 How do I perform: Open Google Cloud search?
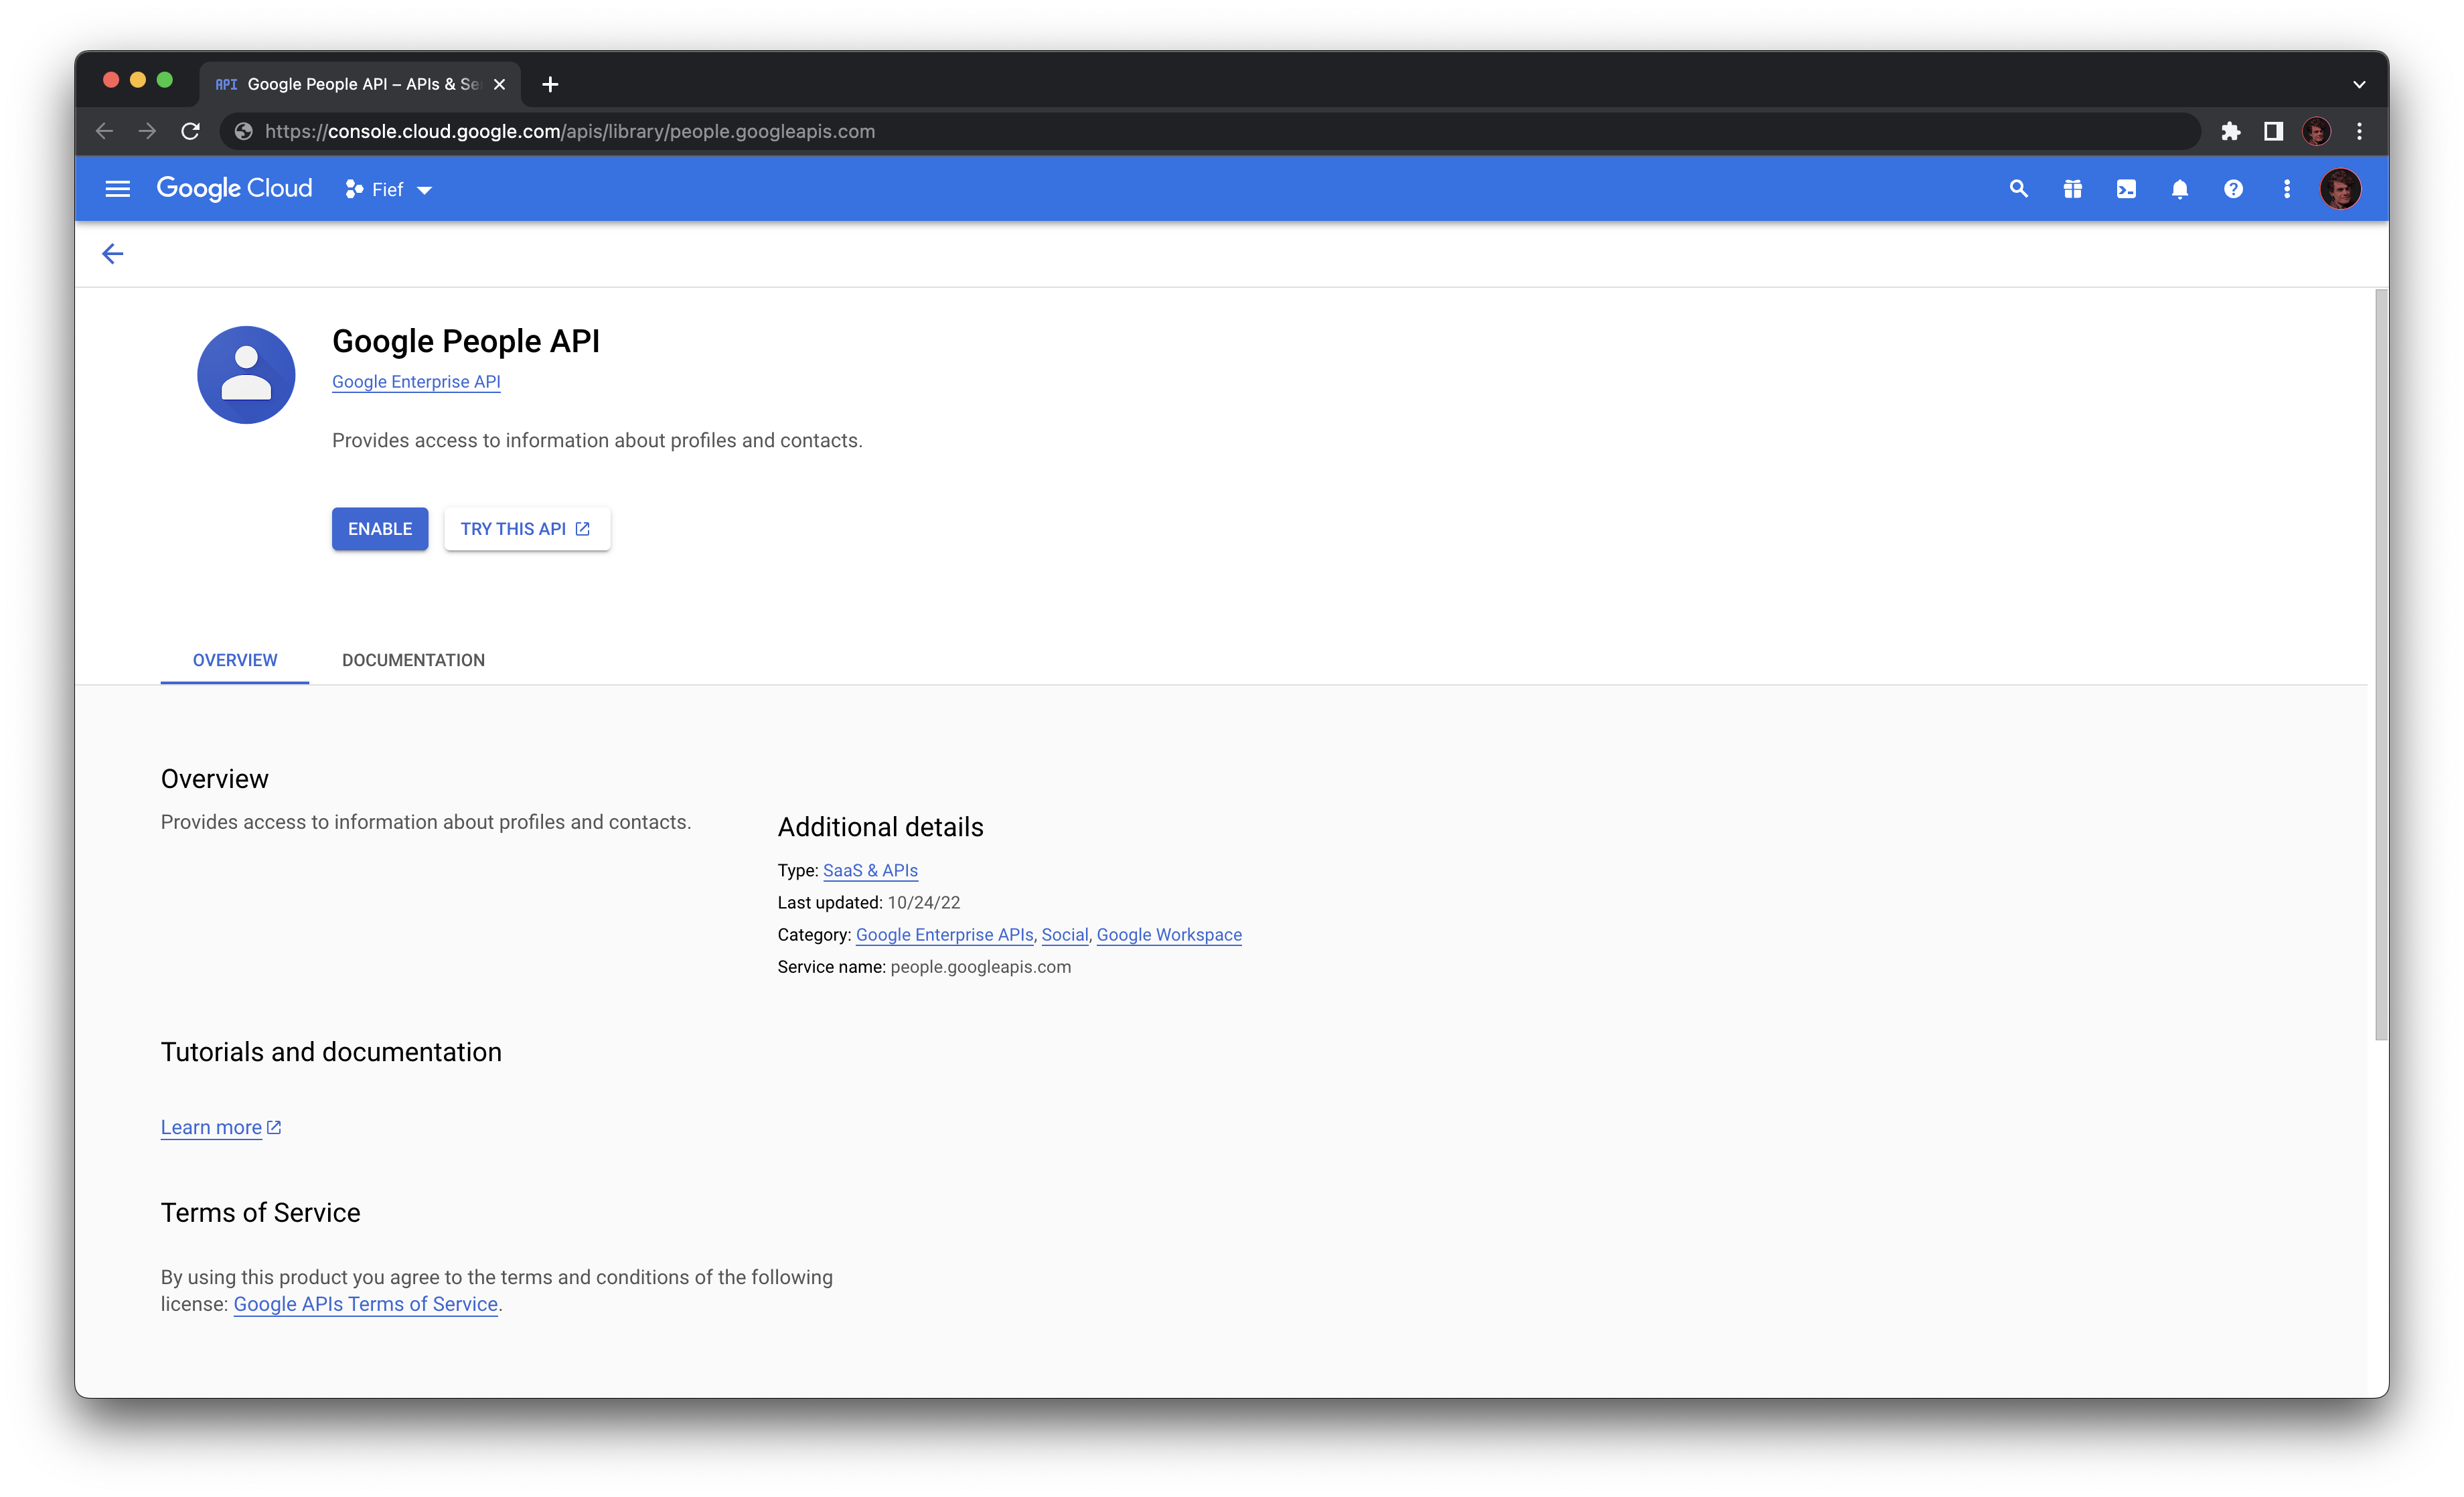[2018, 188]
